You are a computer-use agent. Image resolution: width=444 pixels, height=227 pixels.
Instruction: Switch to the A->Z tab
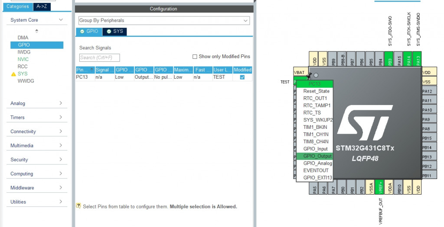[42, 6]
